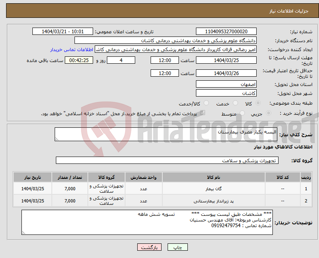319x258 pixels.
Task: Click the need number field 1104095327000020
Action: click(x=226, y=31)
